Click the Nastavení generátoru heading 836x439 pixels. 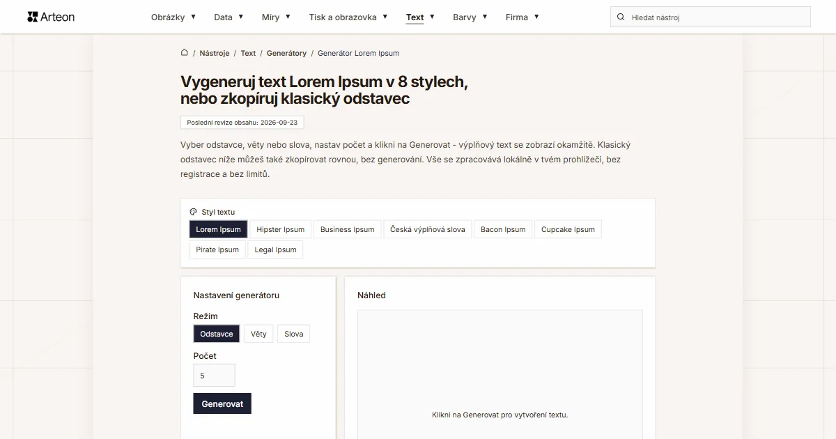tap(236, 295)
